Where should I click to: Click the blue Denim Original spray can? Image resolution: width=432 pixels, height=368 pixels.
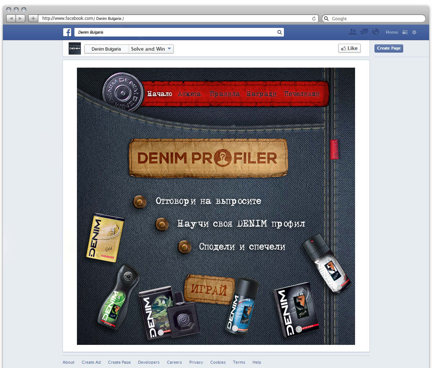pyautogui.click(x=242, y=306)
